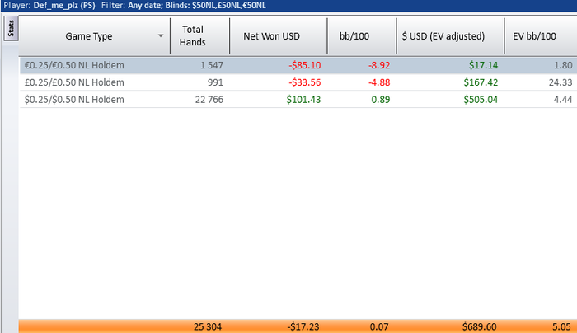The width and height of the screenshot is (577, 333).
Task: Sort by the EV bb/100 column header
Action: pos(541,36)
